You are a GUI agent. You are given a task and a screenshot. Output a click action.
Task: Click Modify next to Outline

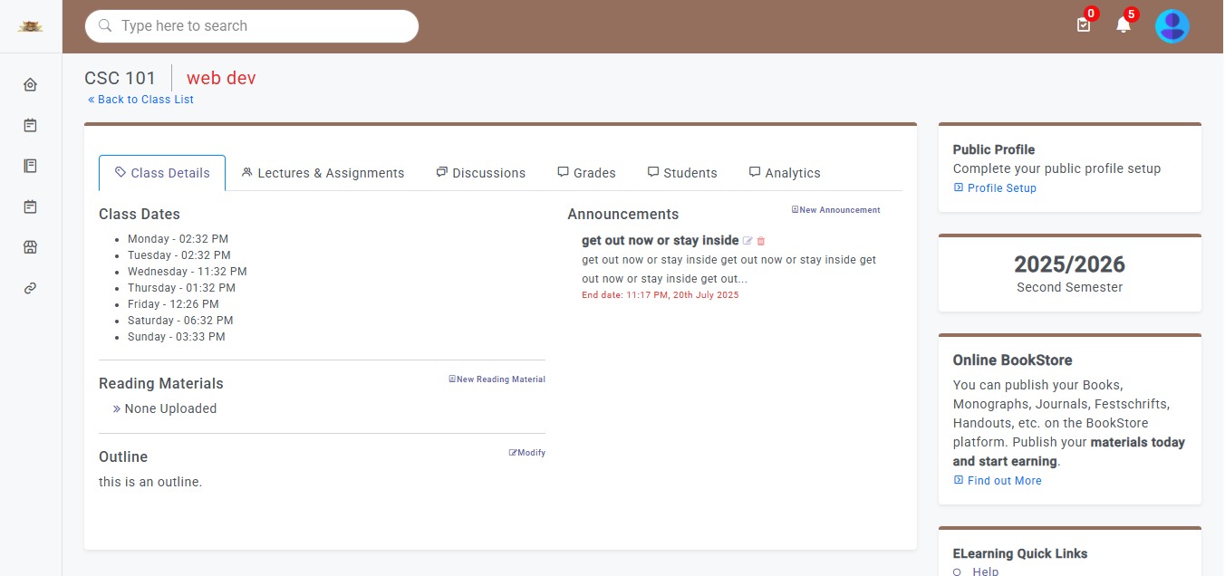click(x=526, y=453)
